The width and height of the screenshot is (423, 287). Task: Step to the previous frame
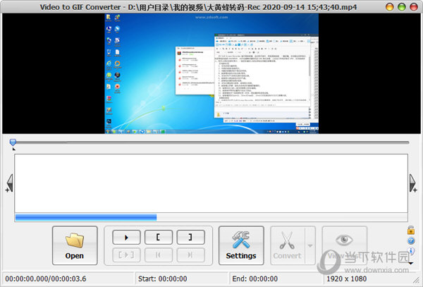(159, 255)
